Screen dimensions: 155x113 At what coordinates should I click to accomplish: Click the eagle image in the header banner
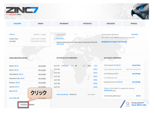pos(140,11)
